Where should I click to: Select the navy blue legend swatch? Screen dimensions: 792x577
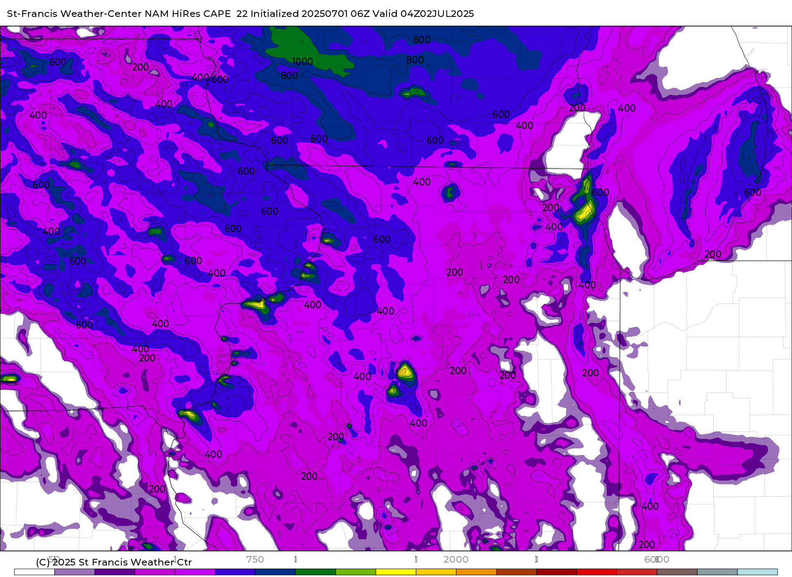tap(275, 572)
